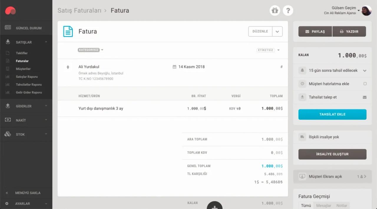The width and height of the screenshot is (377, 209).
Task: Open Müşteriler in the sidebar
Action: (x=23, y=69)
